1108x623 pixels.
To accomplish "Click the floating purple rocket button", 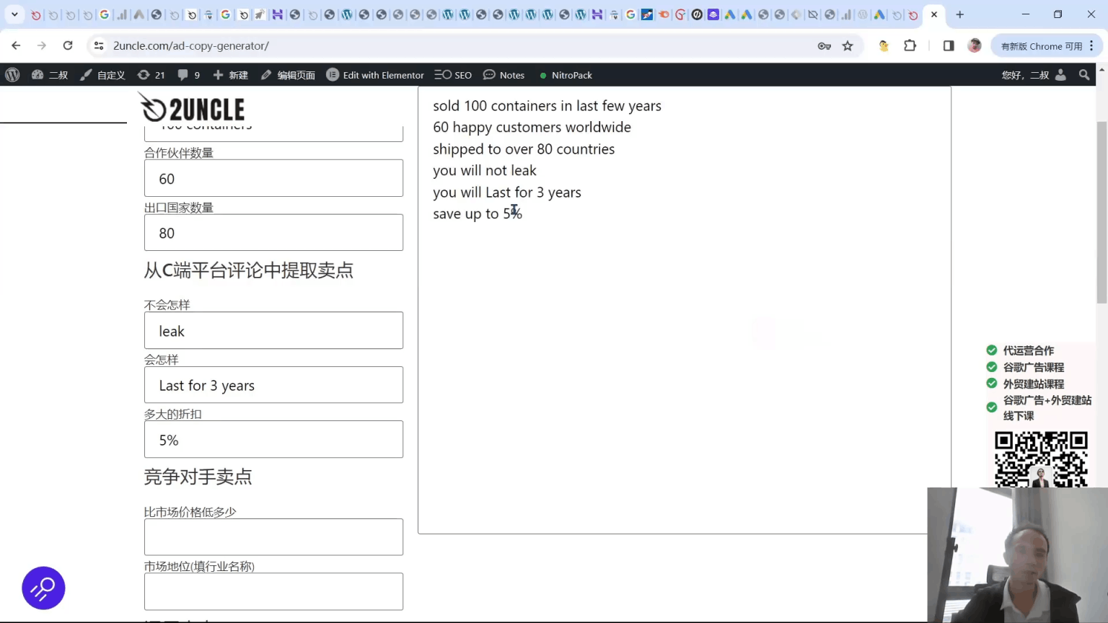I will click(x=43, y=588).
